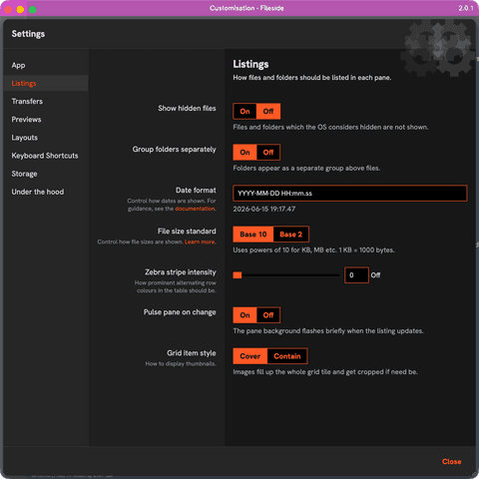Click the Grid item style label
The width and height of the screenshot is (479, 479).
pos(192,353)
